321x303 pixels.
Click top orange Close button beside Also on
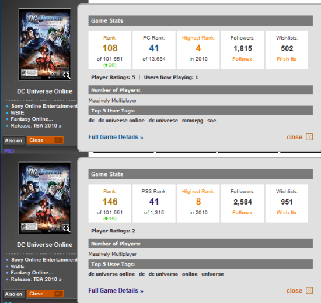click(45, 140)
